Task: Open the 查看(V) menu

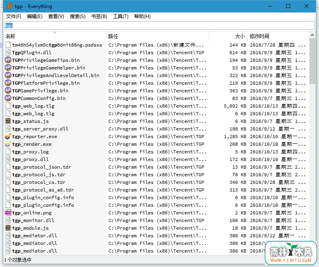Action: (x=56, y=16)
